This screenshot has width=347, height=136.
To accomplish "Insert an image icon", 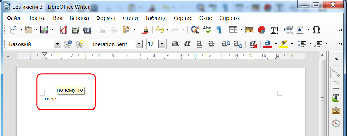I will [249, 30].
